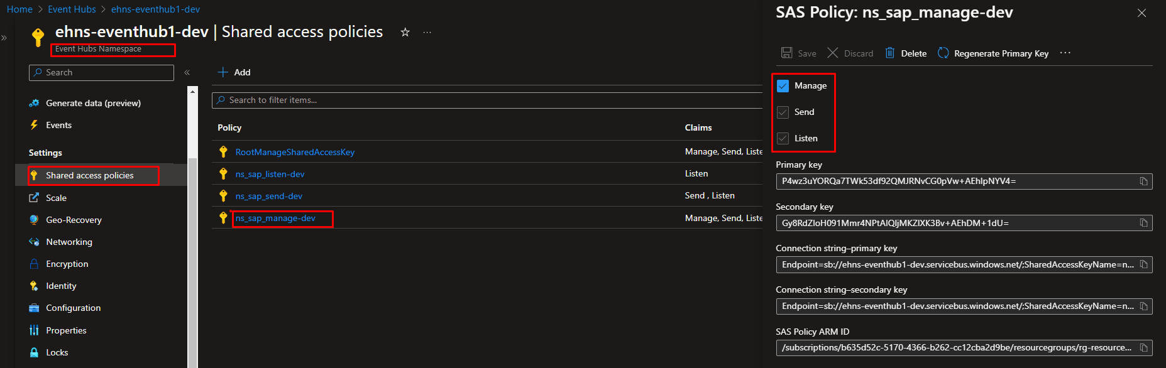Go to Event Hubs breadcrumb
Image resolution: width=1166 pixels, height=368 pixels.
coord(72,9)
